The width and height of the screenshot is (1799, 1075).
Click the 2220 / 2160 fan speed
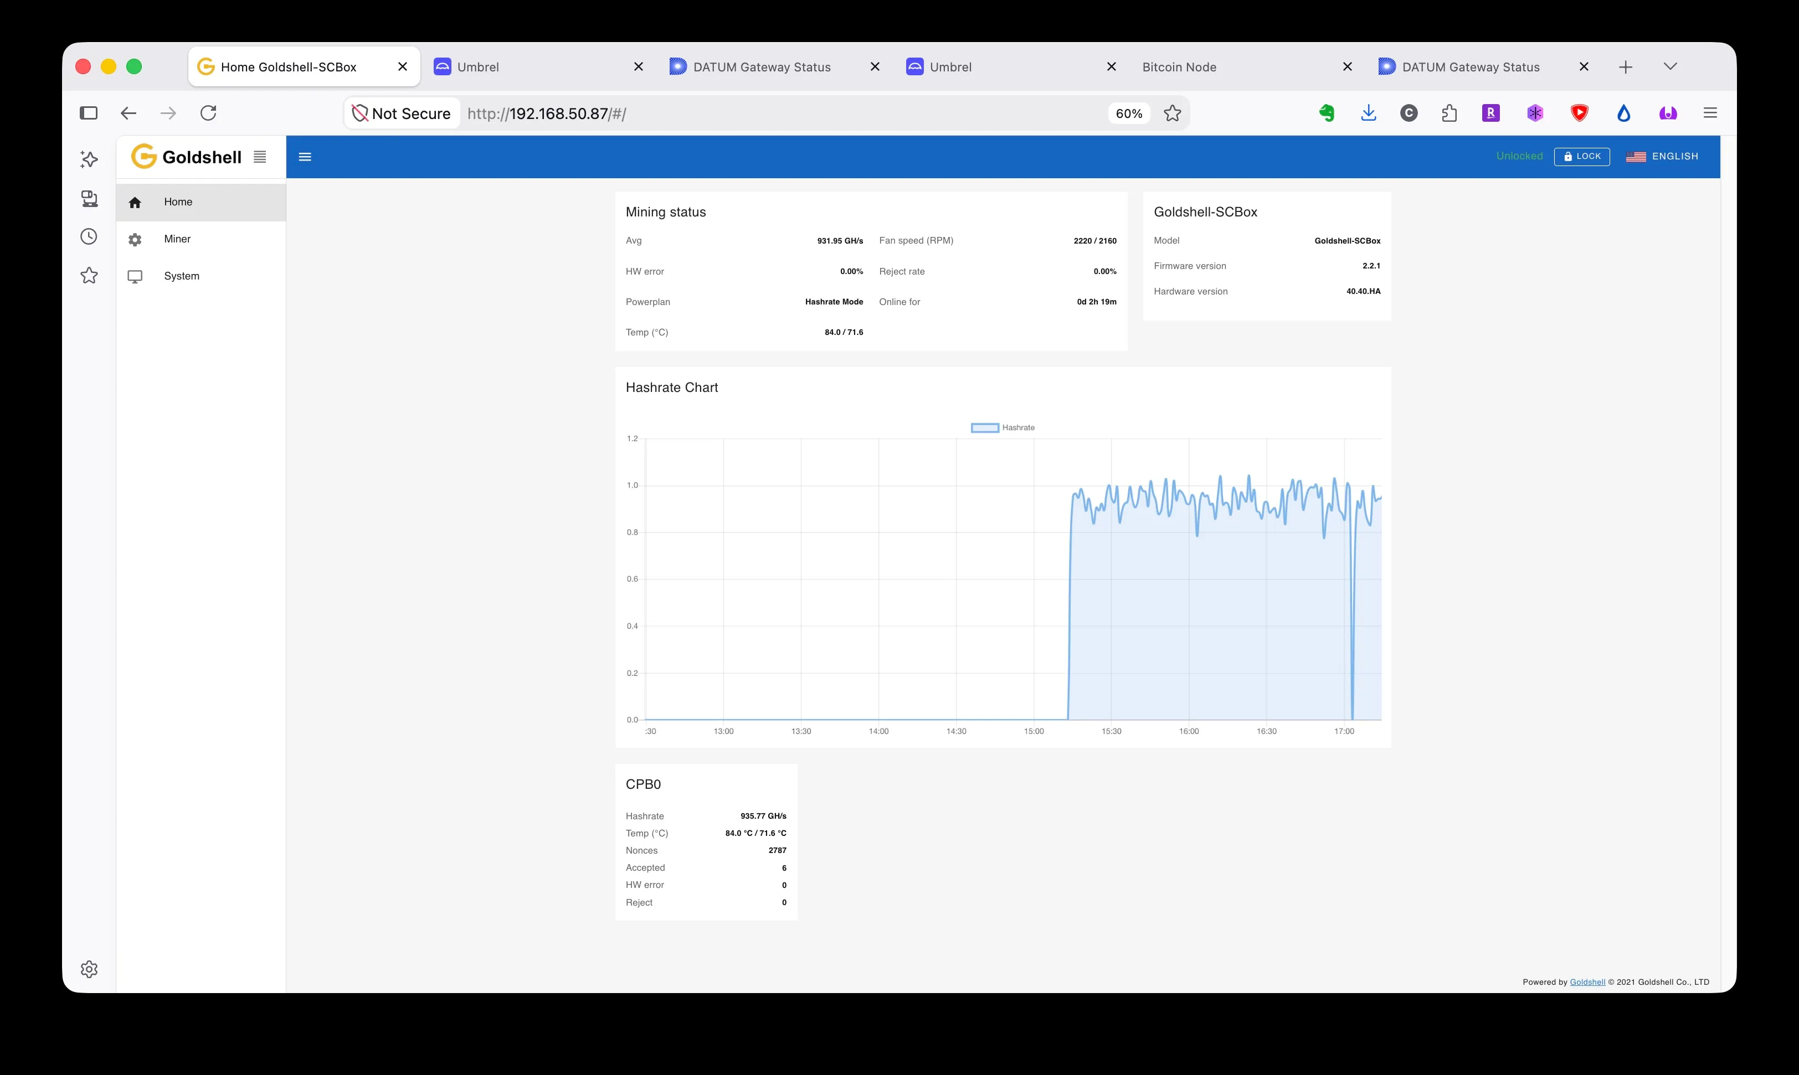click(1094, 241)
